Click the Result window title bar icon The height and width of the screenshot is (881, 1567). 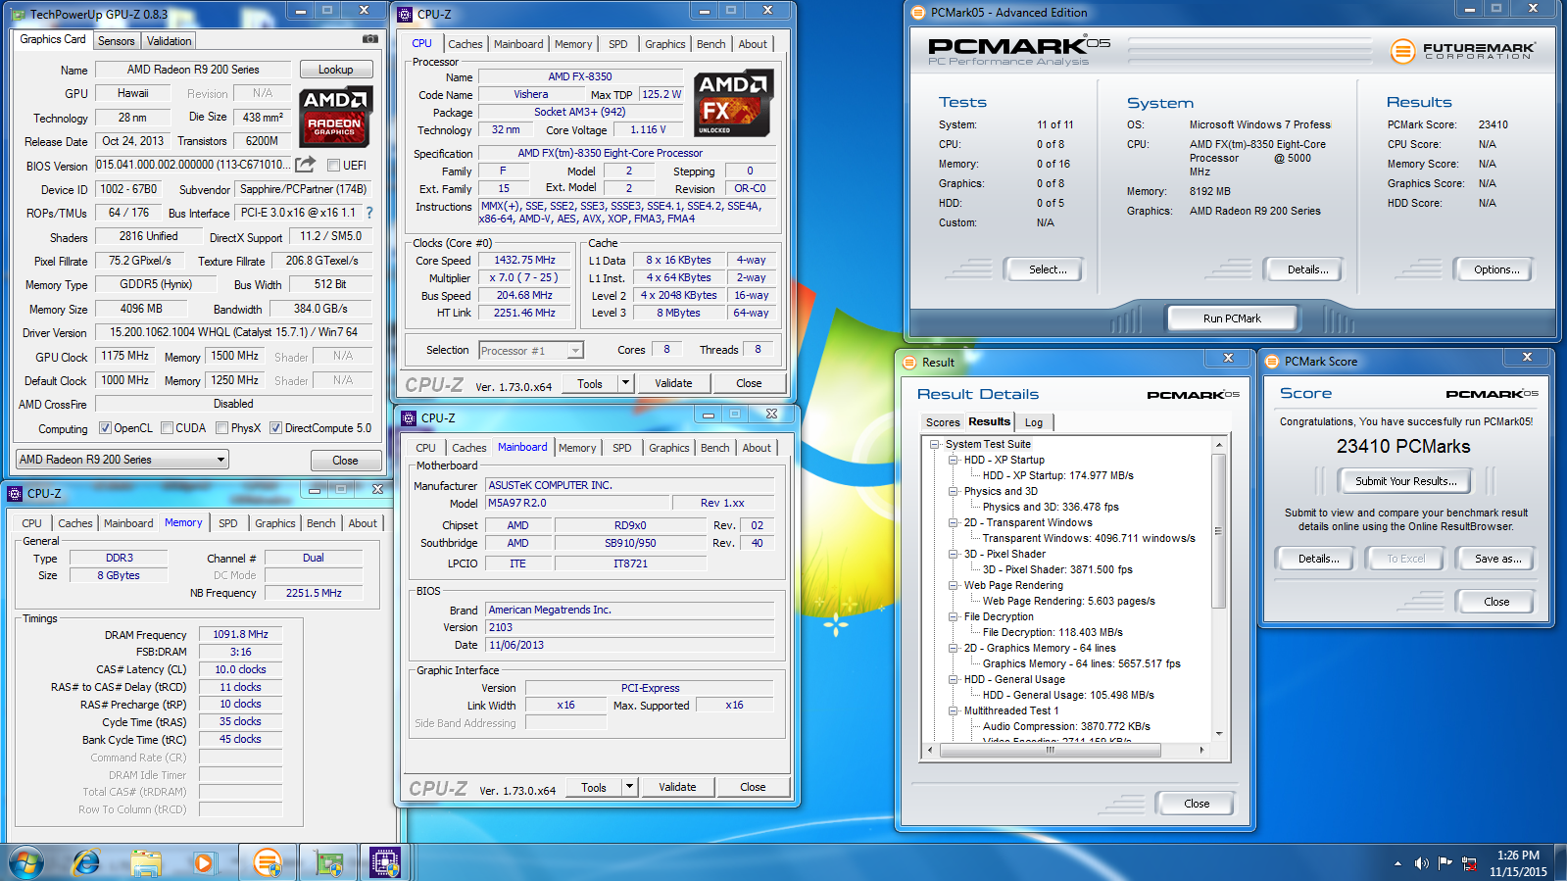tap(909, 363)
